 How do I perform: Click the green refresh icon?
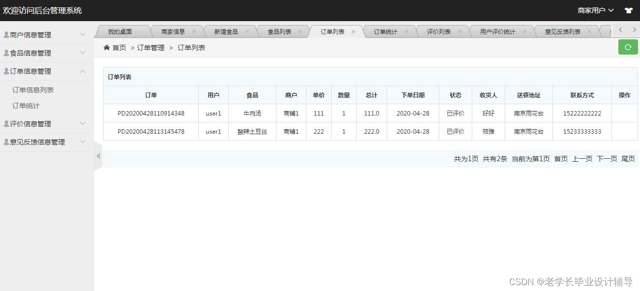(x=628, y=47)
